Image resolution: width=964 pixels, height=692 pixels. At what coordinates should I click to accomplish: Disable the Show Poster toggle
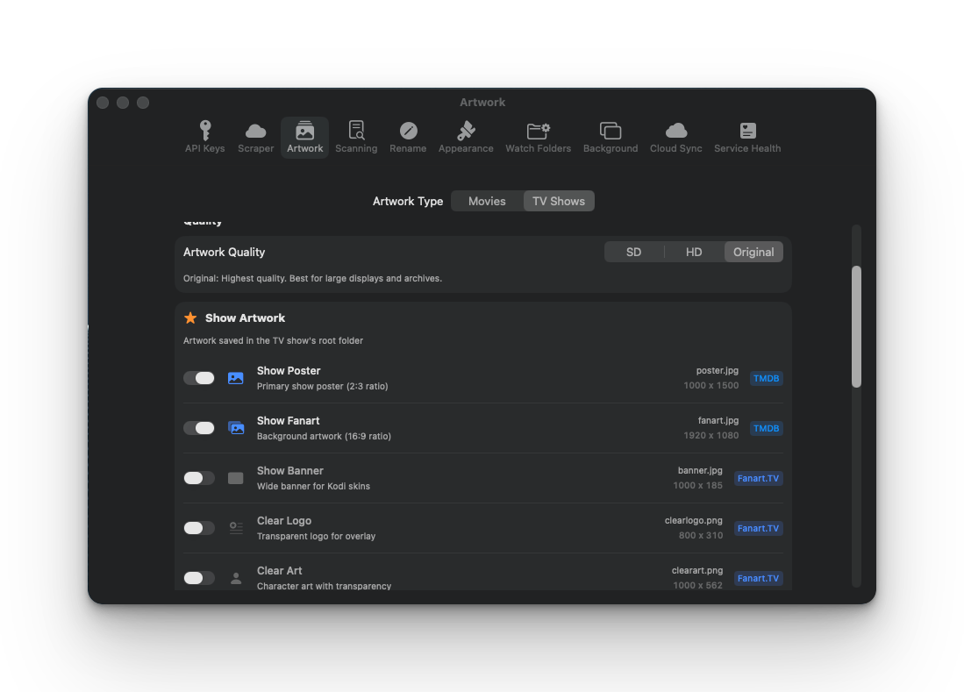199,378
